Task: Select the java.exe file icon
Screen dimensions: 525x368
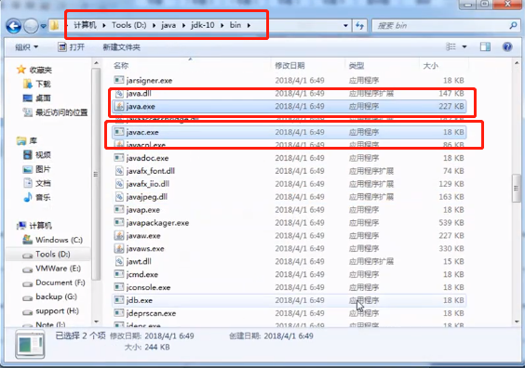Action: (x=119, y=106)
